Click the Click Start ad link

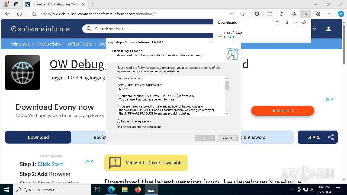[50, 164]
